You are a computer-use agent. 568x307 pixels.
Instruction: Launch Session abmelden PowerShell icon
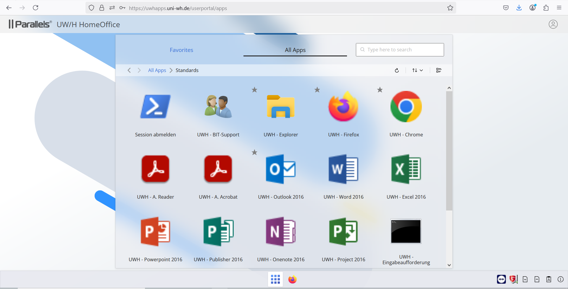[155, 107]
